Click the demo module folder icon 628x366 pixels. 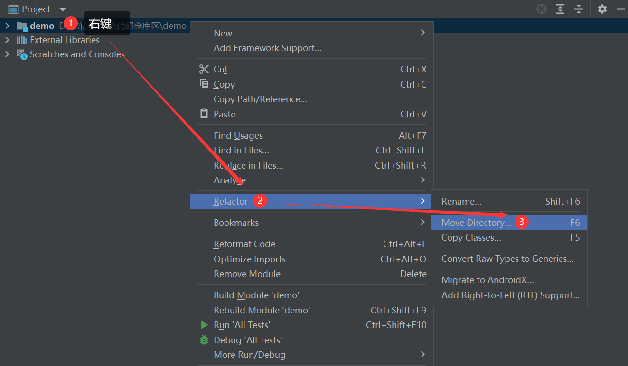pyautogui.click(x=22, y=26)
